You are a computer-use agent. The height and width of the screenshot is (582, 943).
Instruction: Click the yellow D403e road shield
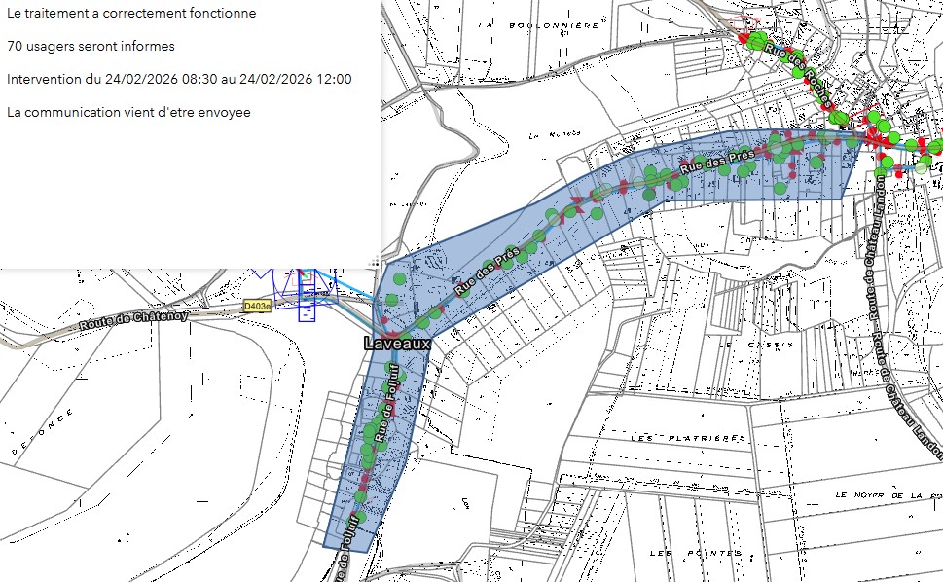coord(256,306)
